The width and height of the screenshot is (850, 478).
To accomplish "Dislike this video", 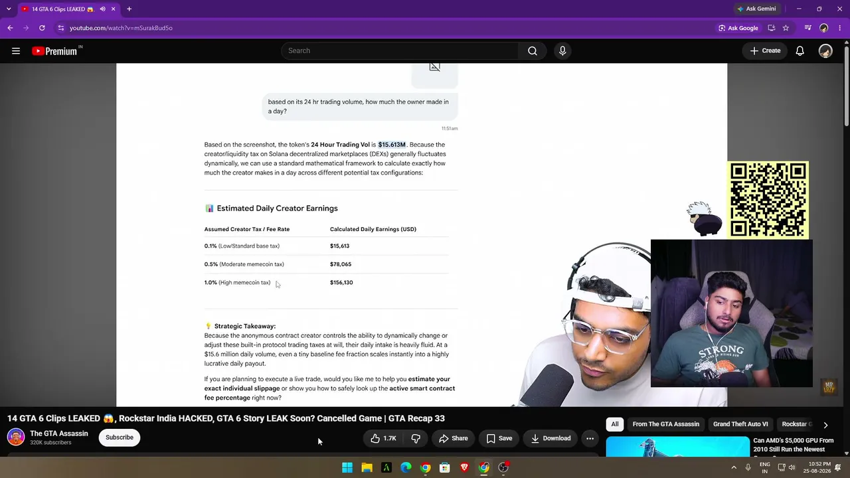I will click(x=416, y=438).
